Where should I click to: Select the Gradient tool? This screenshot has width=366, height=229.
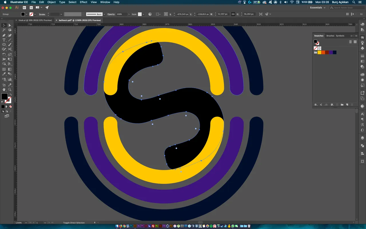coord(10,69)
